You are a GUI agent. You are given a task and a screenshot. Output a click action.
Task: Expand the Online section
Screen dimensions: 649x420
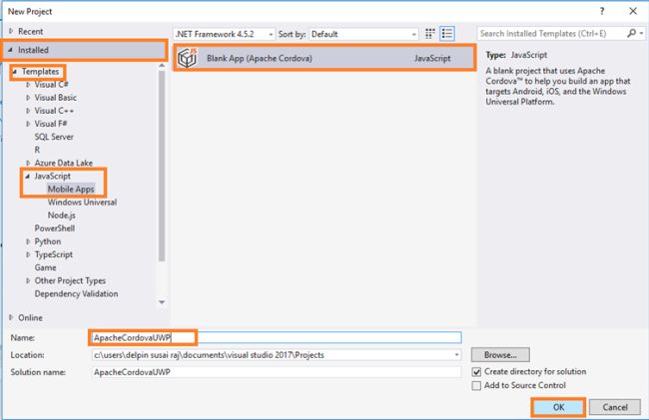click(x=11, y=317)
